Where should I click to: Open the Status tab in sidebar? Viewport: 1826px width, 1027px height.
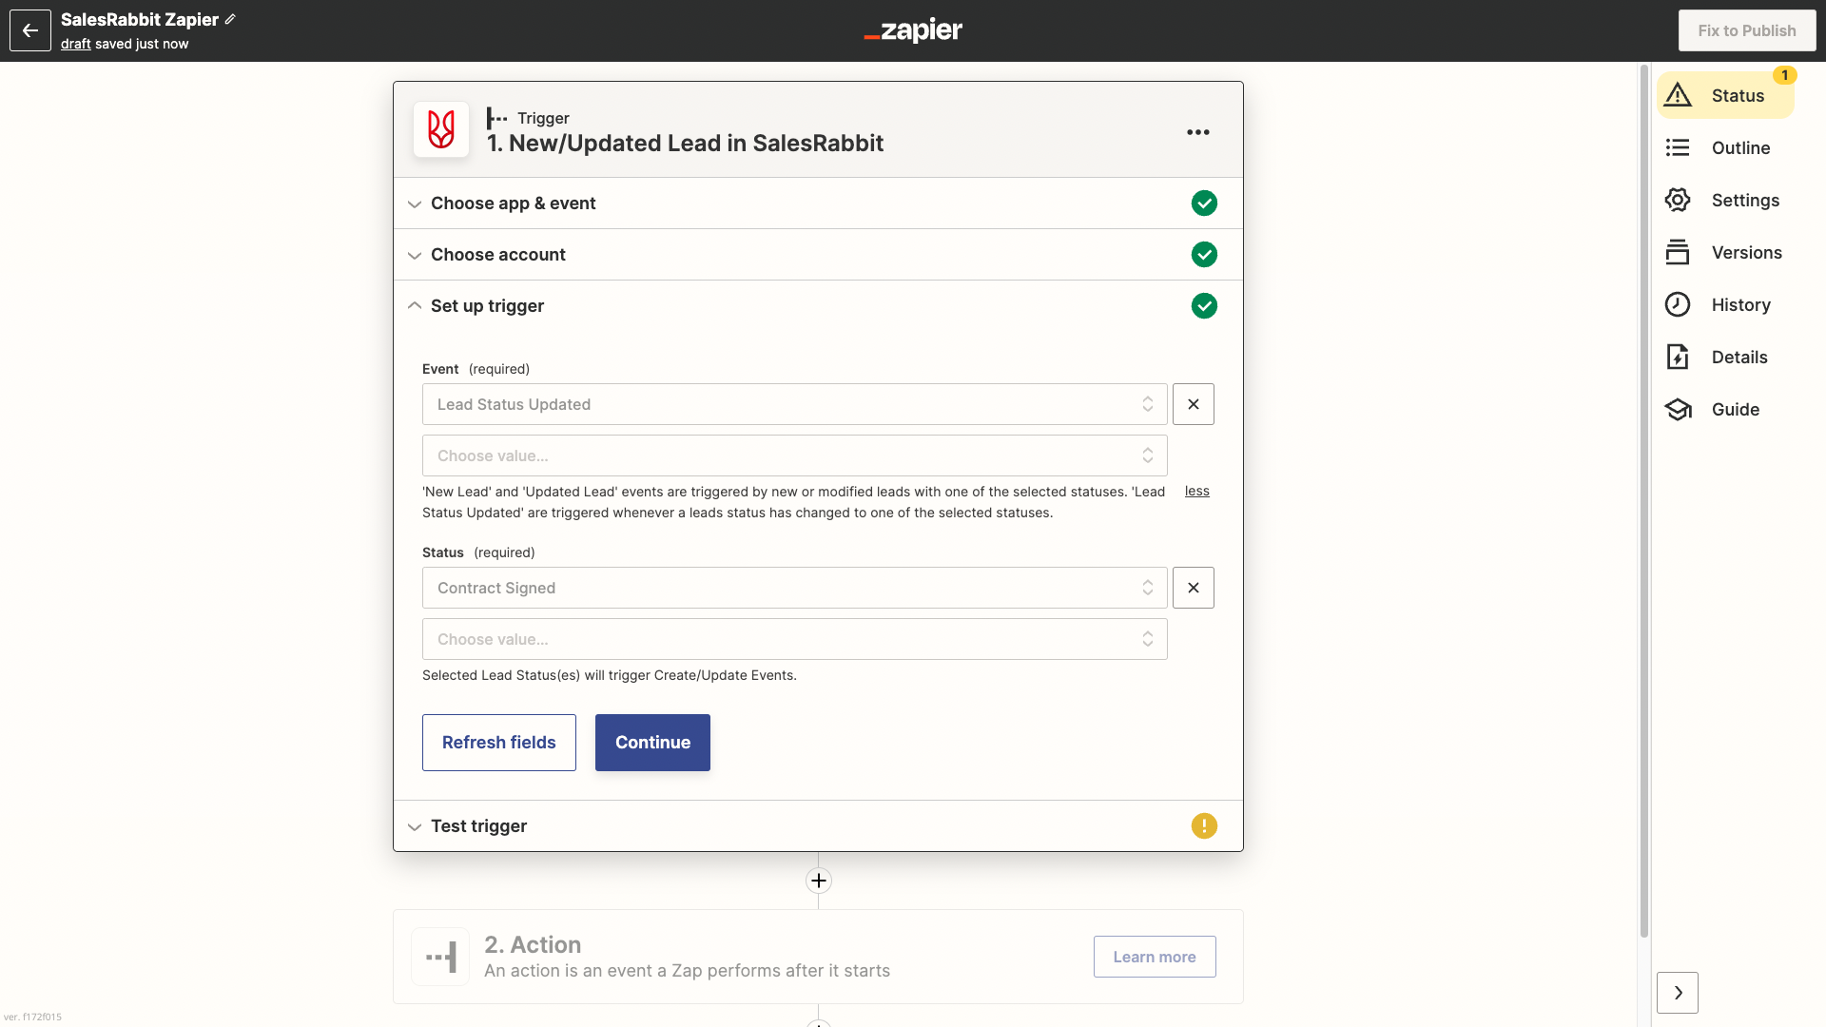[1725, 95]
